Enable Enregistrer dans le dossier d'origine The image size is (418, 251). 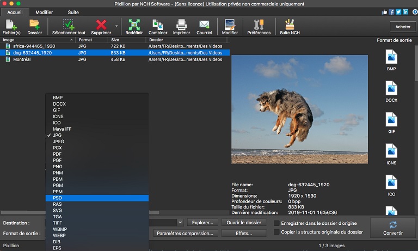276,223
